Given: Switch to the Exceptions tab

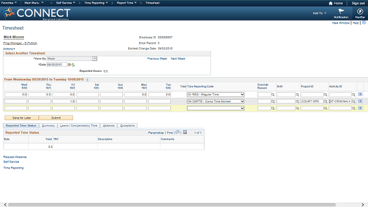Looking at the screenshot, I should (128, 126).
